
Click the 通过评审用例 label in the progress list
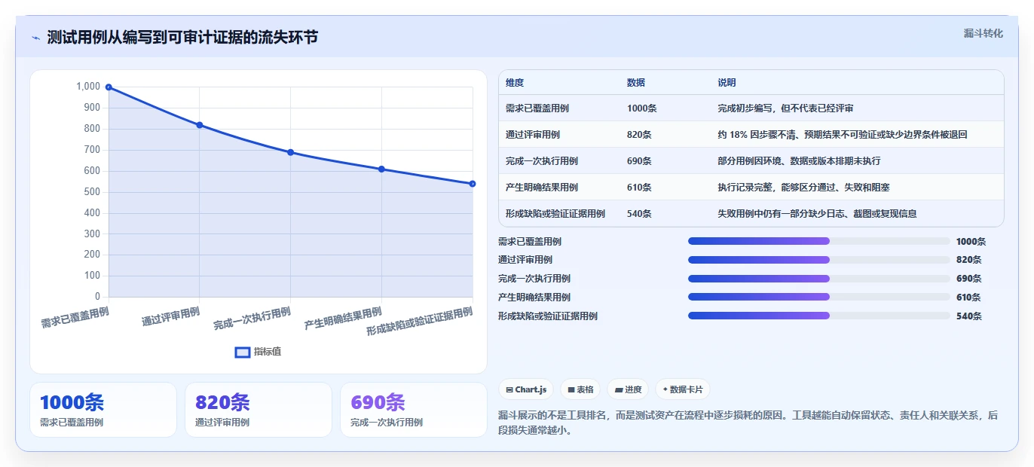(x=525, y=260)
